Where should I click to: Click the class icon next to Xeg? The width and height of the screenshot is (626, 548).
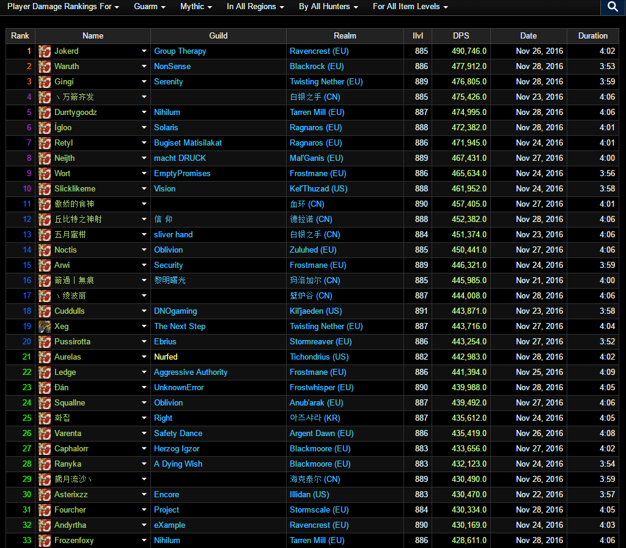44,327
